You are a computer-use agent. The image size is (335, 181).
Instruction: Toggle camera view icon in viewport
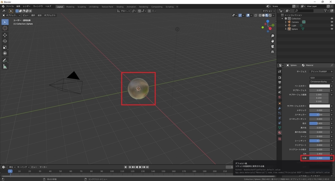(x=273, y=47)
